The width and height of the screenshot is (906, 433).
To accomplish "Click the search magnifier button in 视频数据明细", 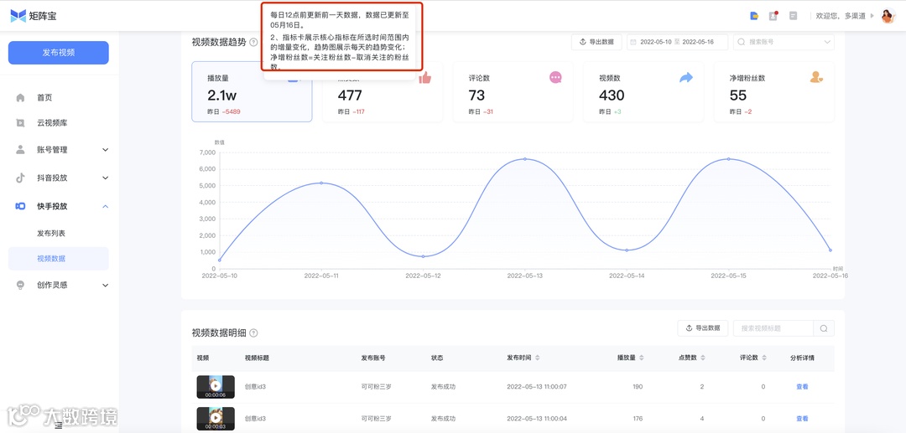I will coord(824,328).
